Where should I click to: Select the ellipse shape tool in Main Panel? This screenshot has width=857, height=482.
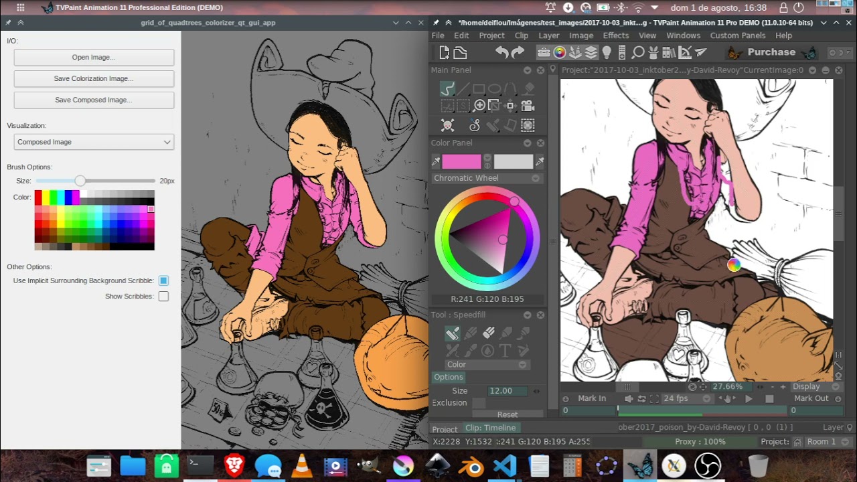click(495, 88)
